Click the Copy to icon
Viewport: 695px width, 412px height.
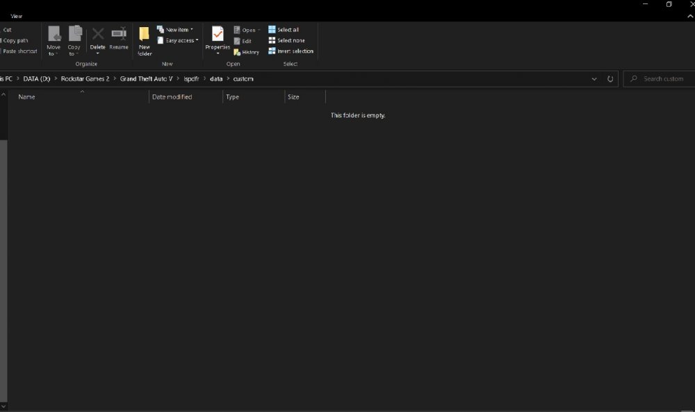click(x=75, y=33)
